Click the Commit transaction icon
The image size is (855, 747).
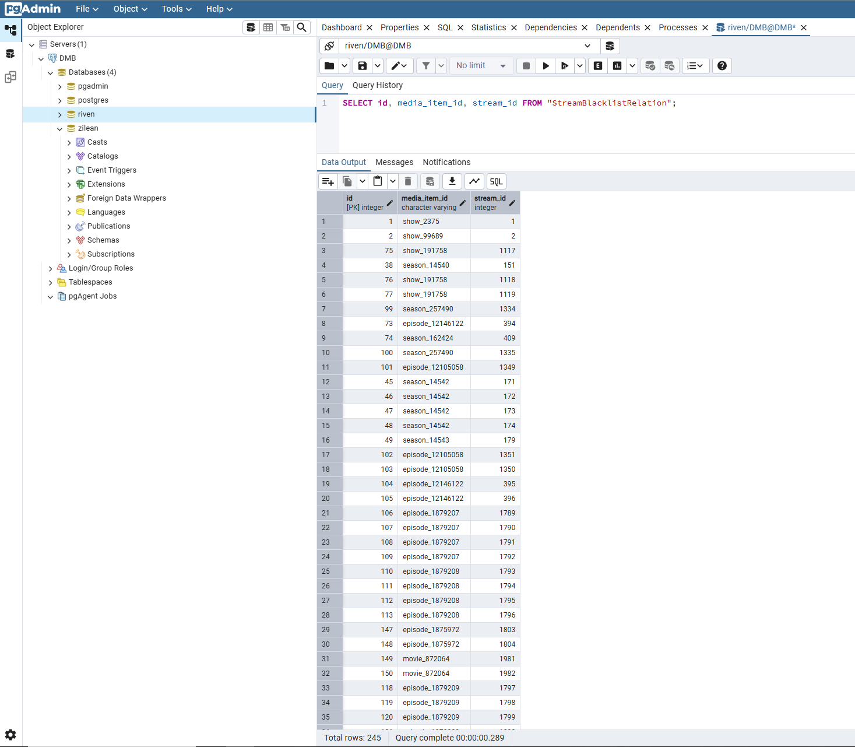[x=650, y=66]
